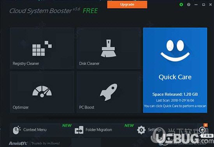Open help via the question mark icon
214x147 pixels.
pos(189,5)
